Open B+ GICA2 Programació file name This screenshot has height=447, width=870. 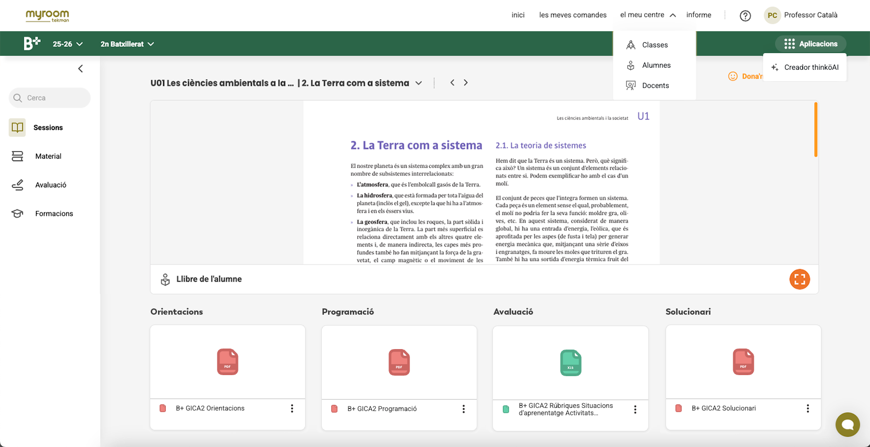pyautogui.click(x=382, y=409)
